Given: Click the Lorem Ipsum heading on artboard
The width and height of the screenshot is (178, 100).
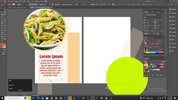Looking at the screenshot, I should click(x=51, y=56).
